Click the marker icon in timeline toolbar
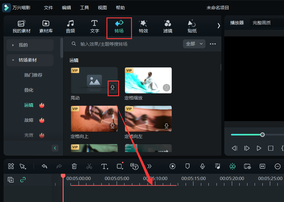The height and width of the screenshot is (202, 284). (x=187, y=166)
